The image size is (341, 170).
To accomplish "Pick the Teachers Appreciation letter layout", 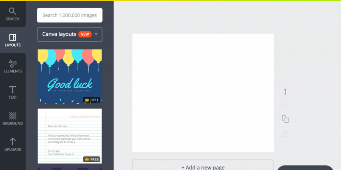I will pos(70,136).
